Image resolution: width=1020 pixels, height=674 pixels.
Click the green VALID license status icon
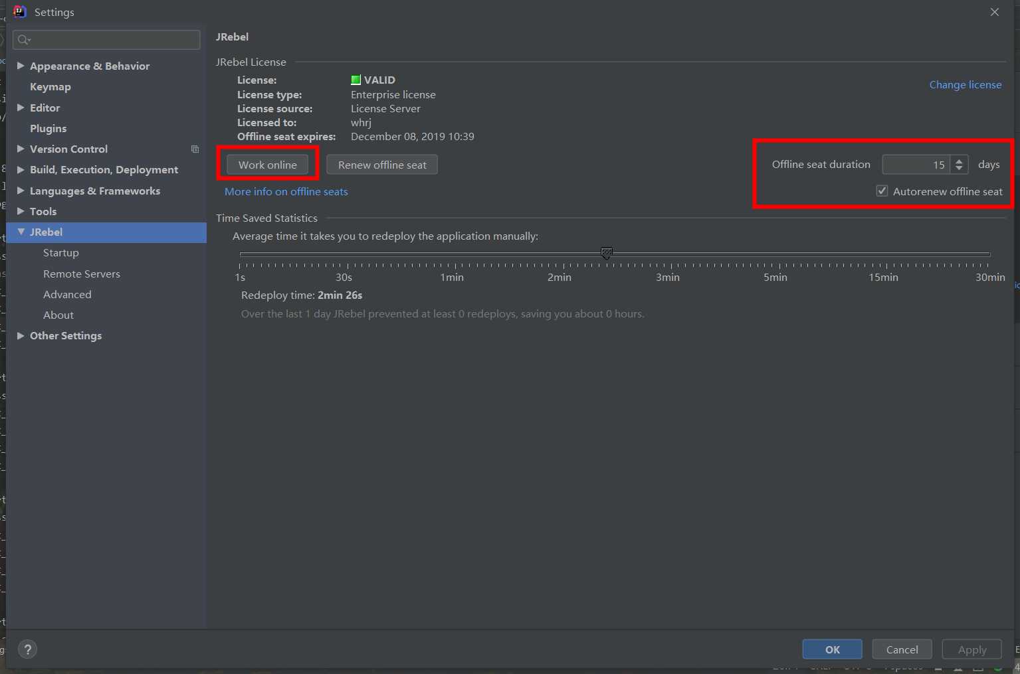point(356,80)
